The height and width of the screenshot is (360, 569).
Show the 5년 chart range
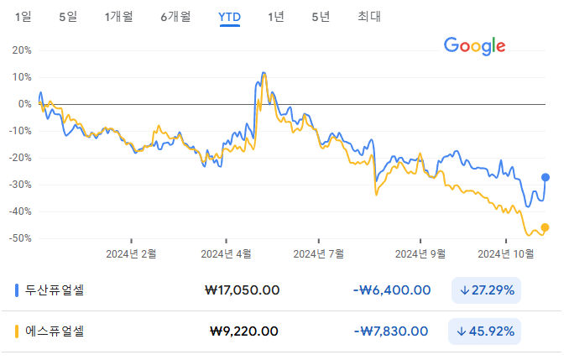[x=321, y=17]
